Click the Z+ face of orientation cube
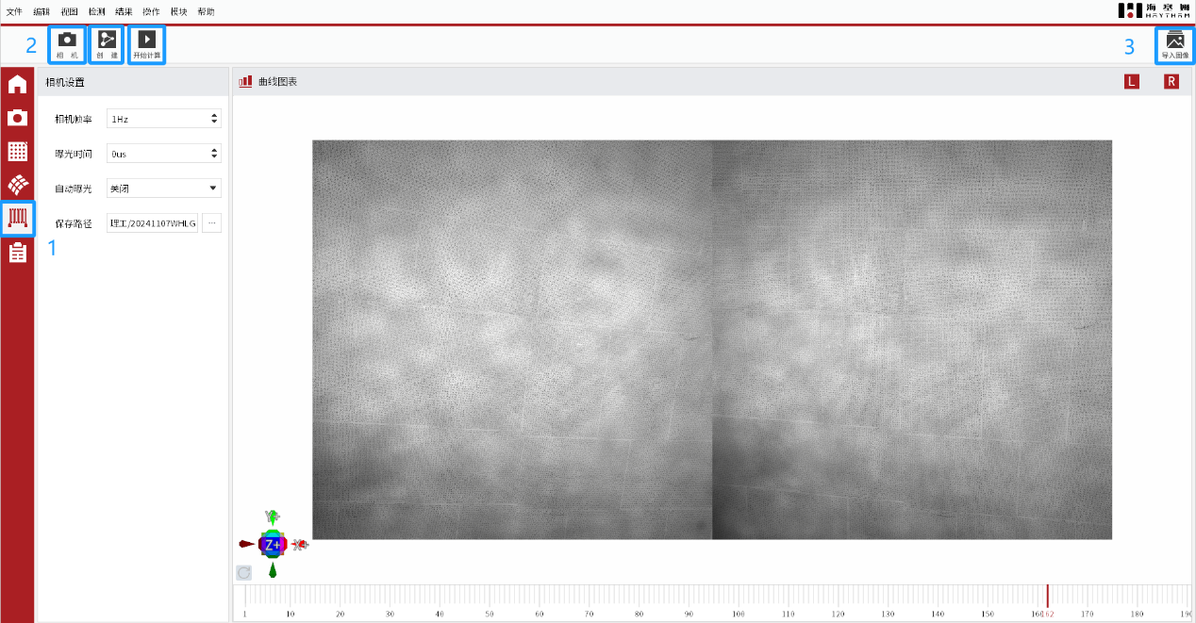 [x=273, y=545]
